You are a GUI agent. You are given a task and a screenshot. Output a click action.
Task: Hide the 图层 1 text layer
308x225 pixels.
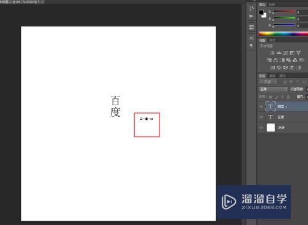[261, 106]
